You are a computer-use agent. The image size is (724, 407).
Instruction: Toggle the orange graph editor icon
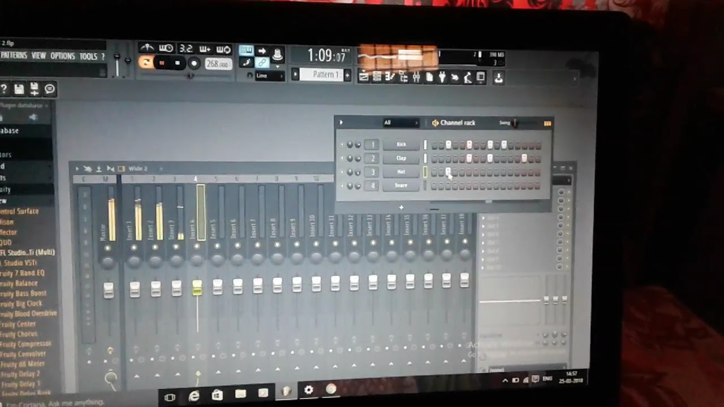pyautogui.click(x=548, y=123)
